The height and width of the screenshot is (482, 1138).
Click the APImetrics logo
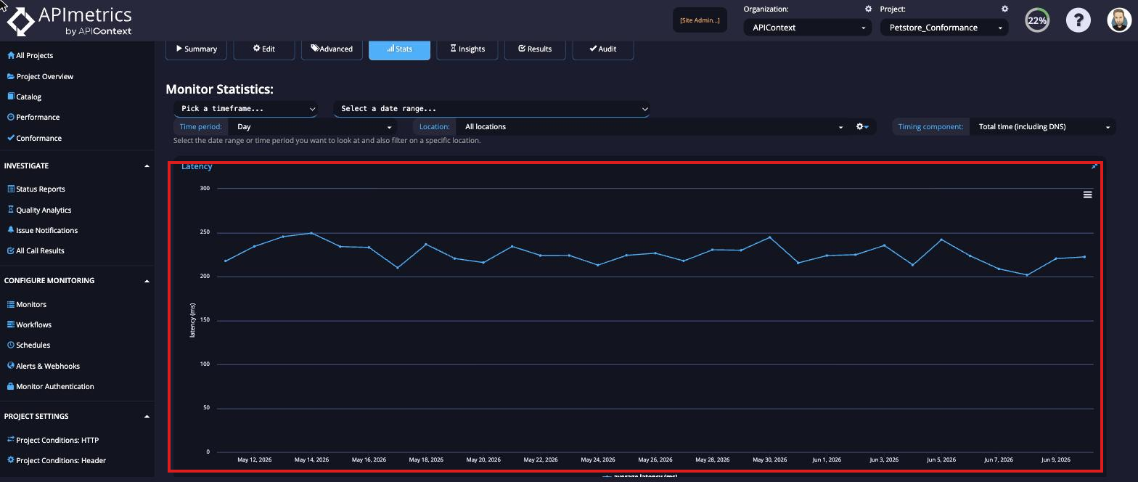tap(69, 22)
